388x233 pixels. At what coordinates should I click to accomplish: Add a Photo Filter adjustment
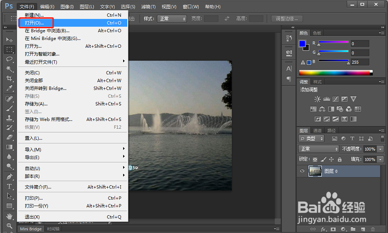(x=340, y=109)
